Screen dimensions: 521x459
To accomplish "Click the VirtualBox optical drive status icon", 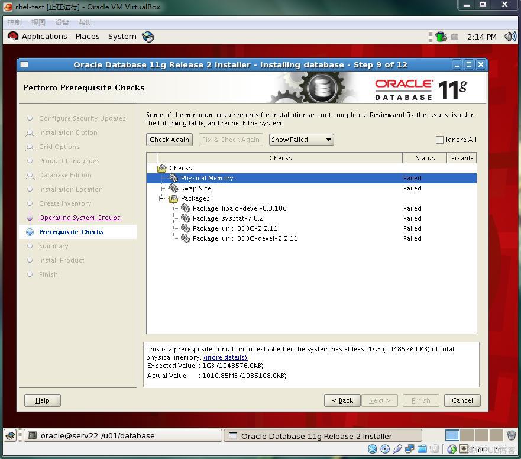I will pos(385,450).
